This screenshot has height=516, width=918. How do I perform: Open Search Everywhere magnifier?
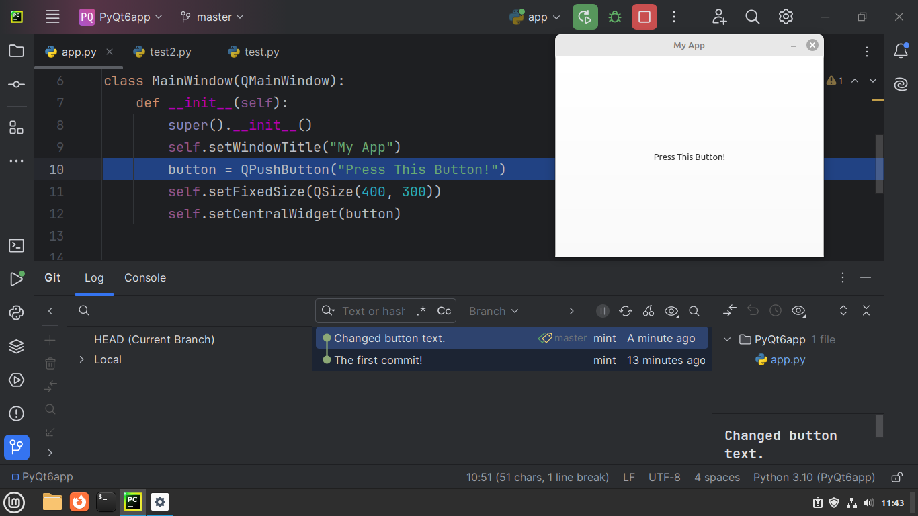(x=753, y=17)
